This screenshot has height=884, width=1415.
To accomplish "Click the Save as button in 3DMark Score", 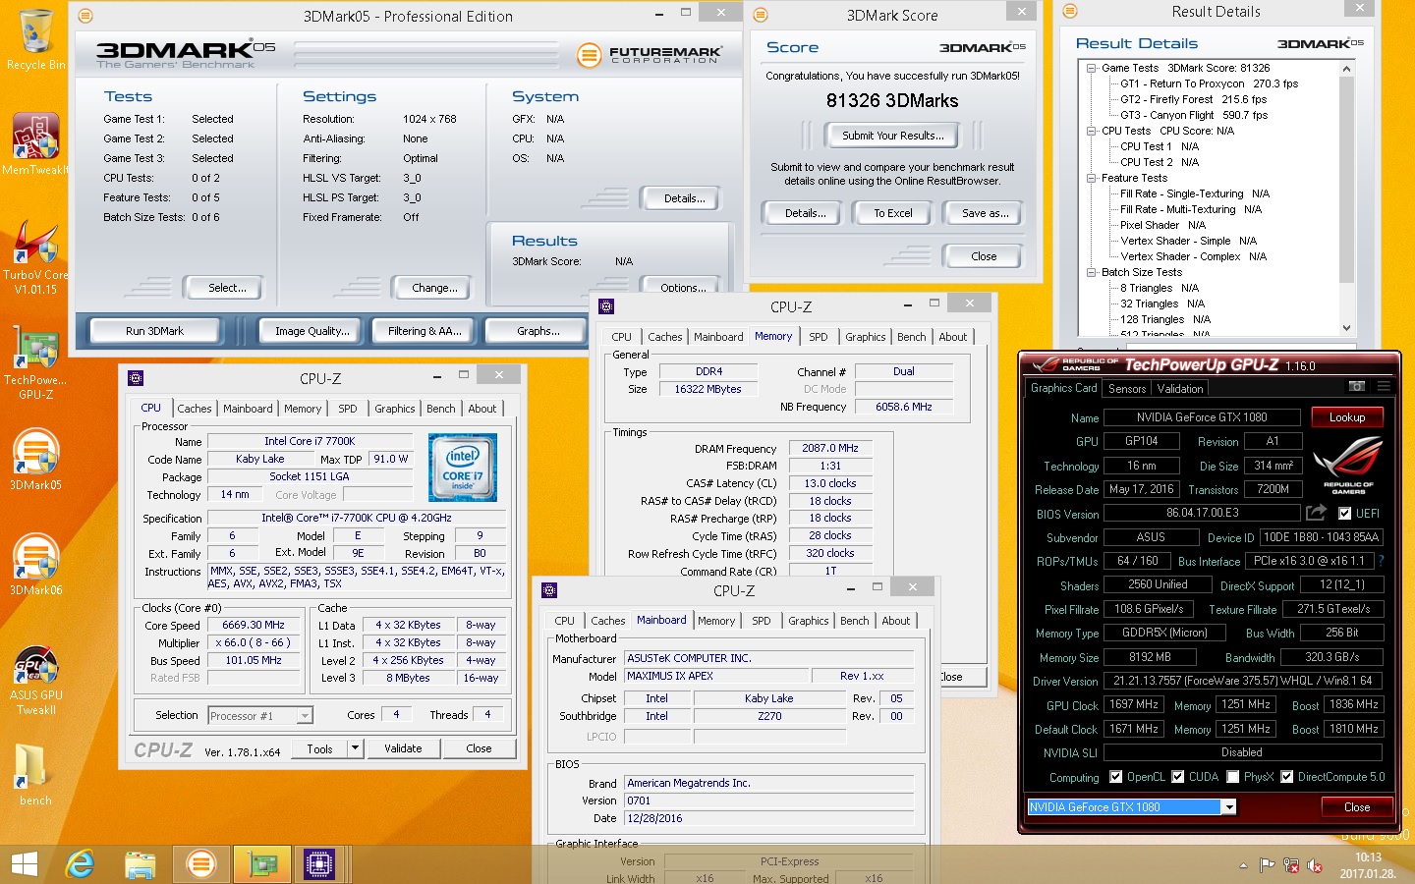I will tap(985, 213).
